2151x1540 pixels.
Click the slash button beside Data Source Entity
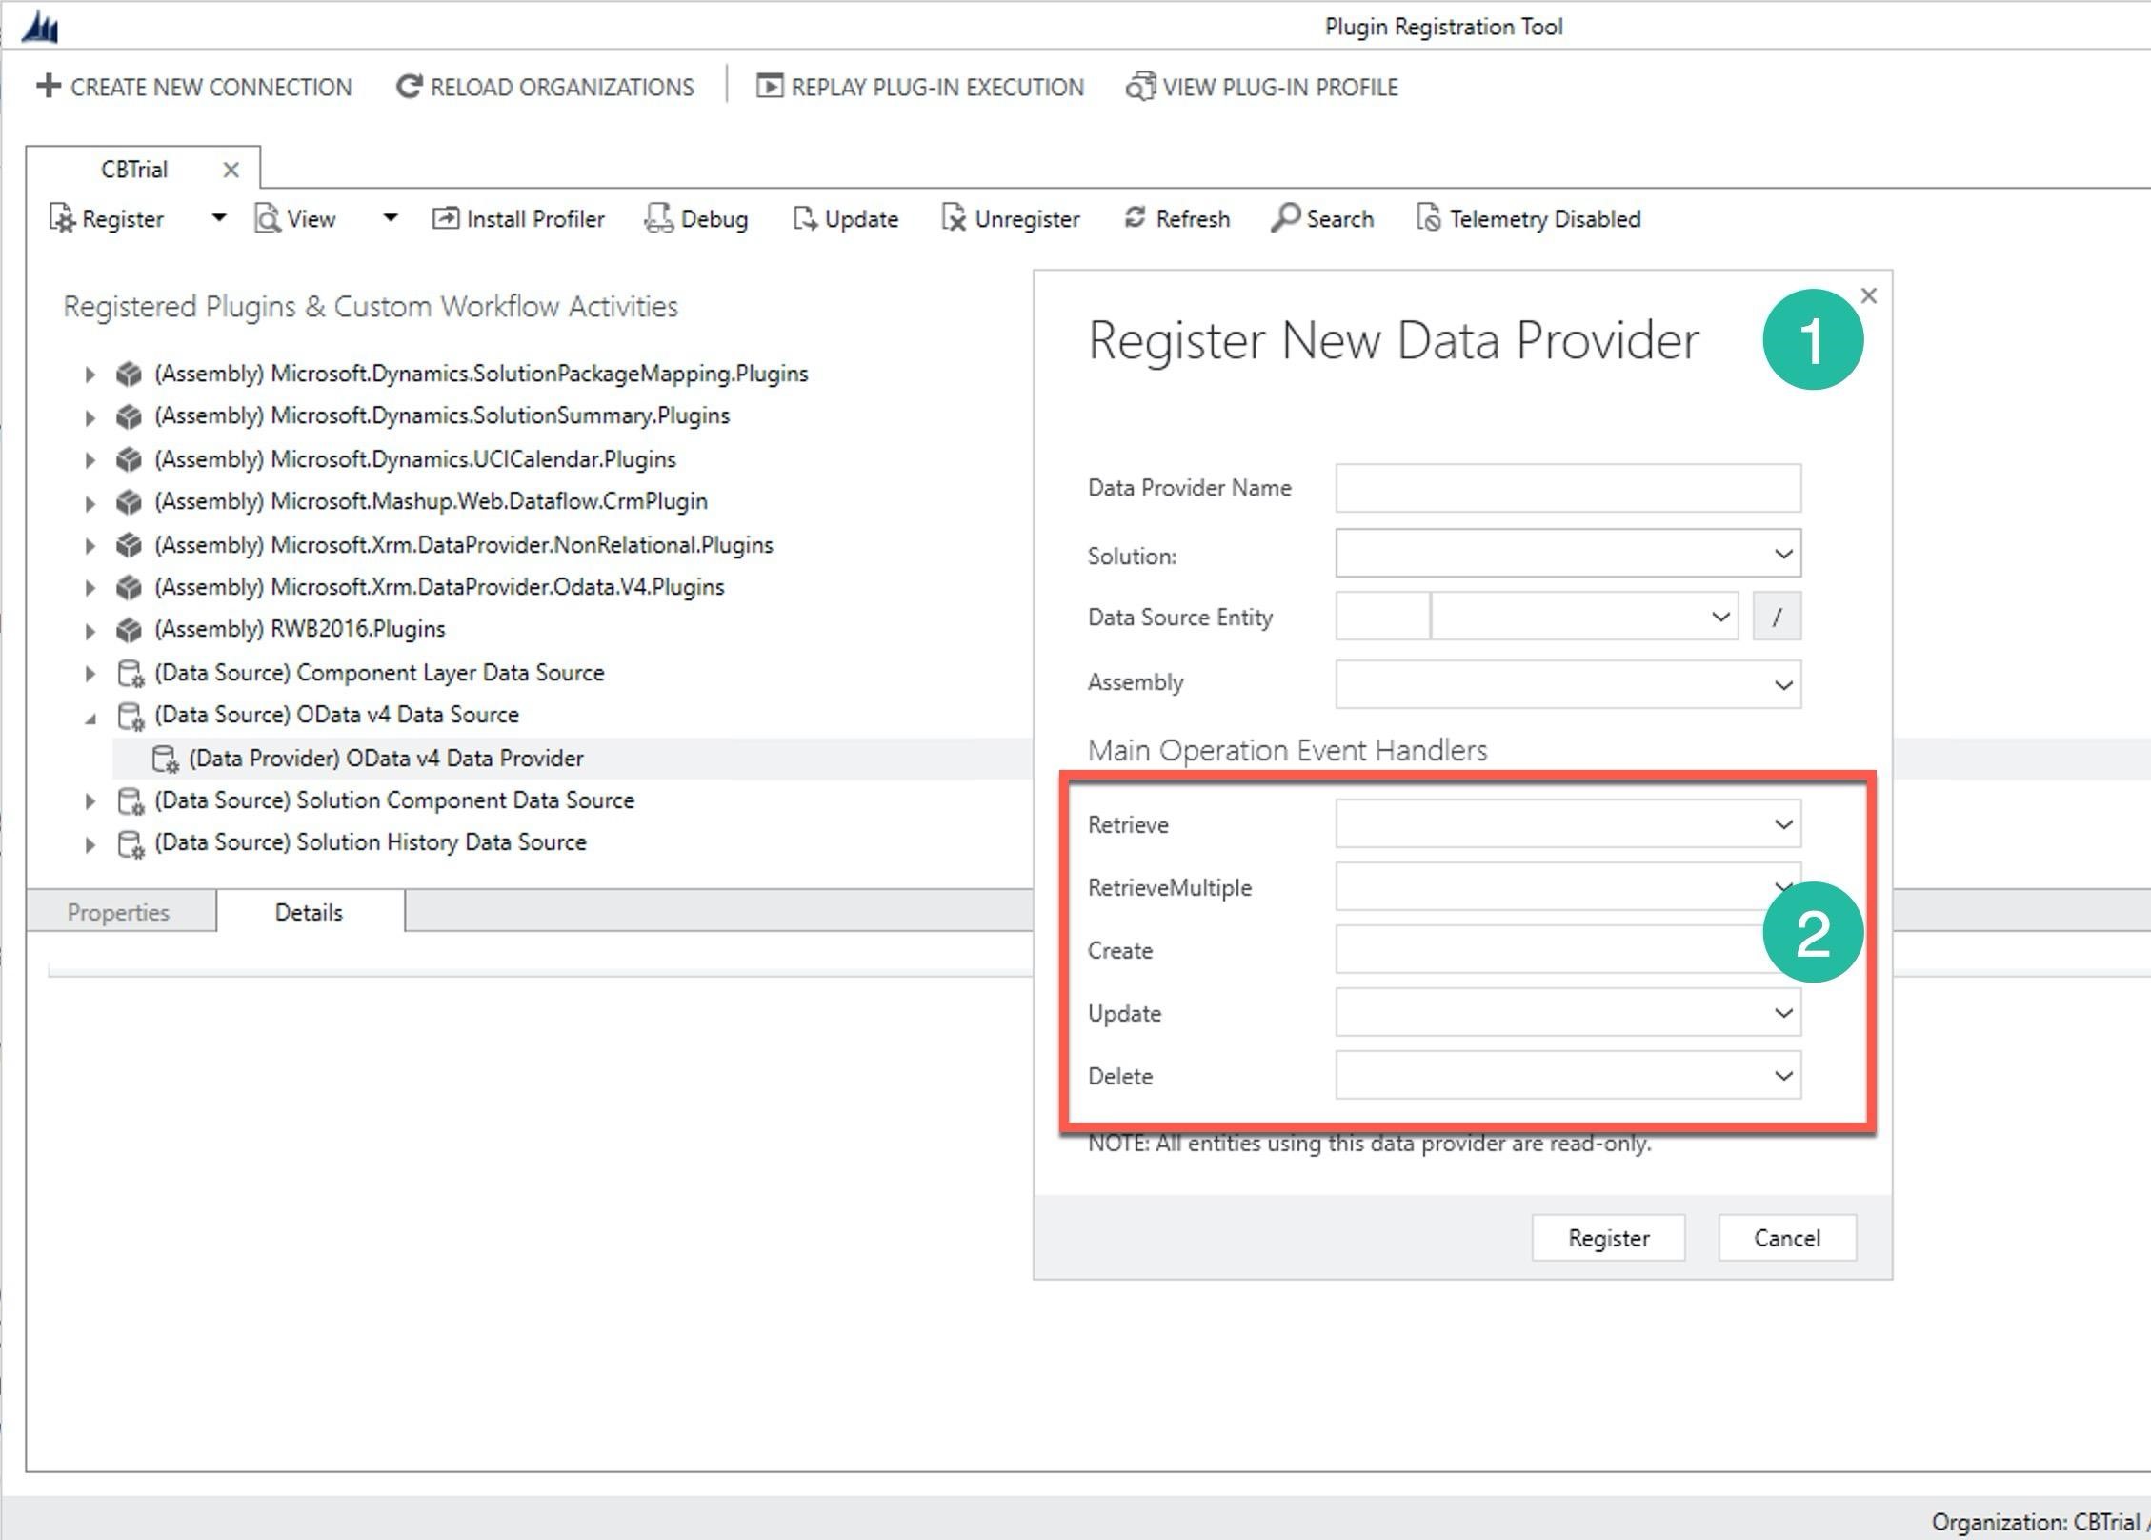point(1777,617)
